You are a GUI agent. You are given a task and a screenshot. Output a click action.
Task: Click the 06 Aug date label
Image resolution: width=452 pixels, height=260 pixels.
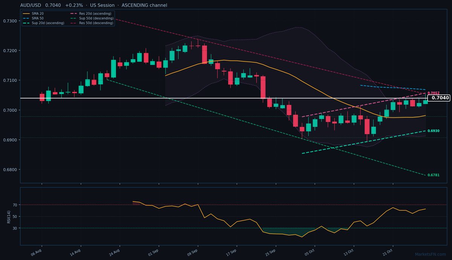[36, 252]
